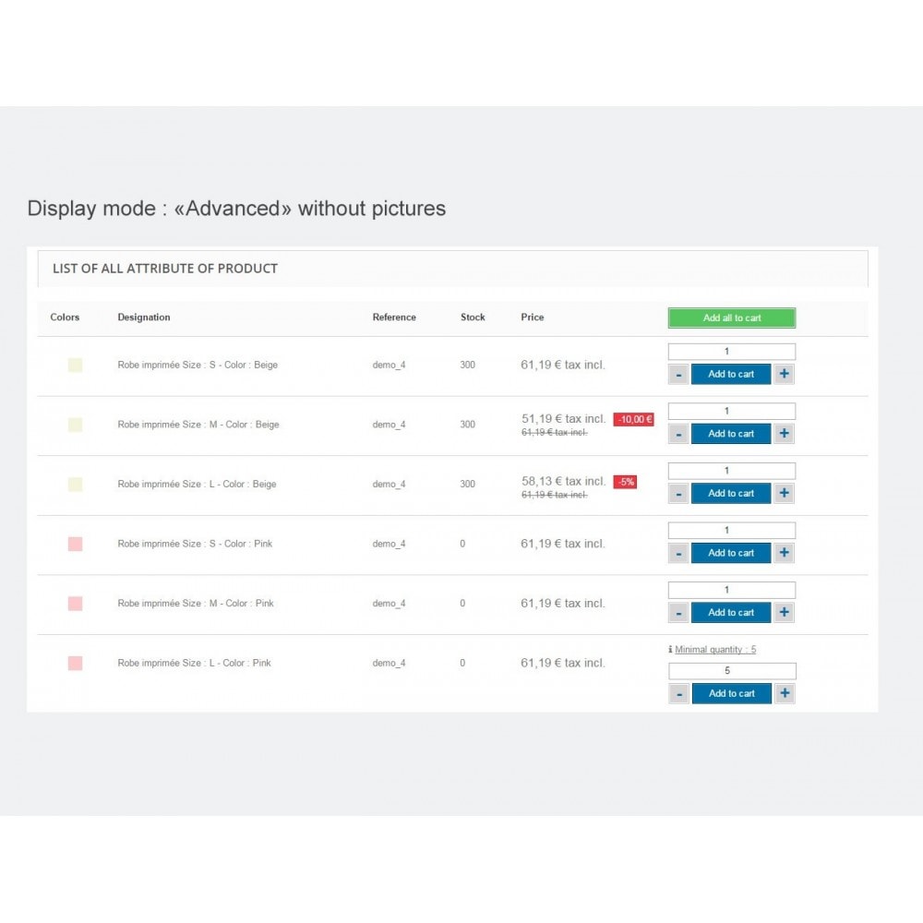Click quantity field for Size S Beige

click(732, 352)
